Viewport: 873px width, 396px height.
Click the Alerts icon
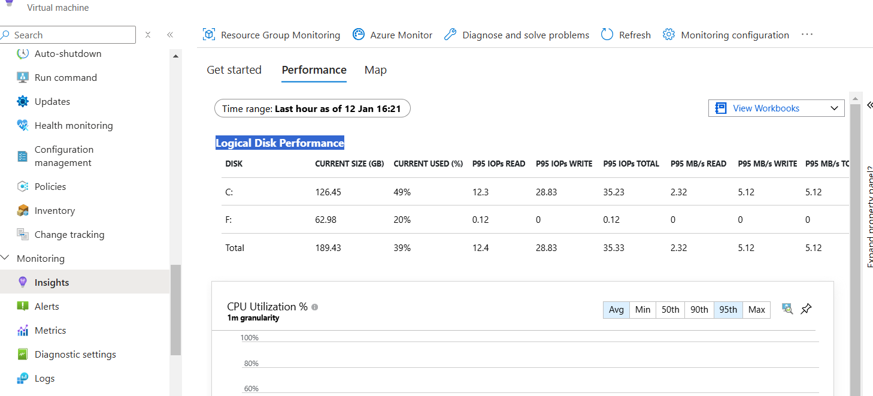23,306
